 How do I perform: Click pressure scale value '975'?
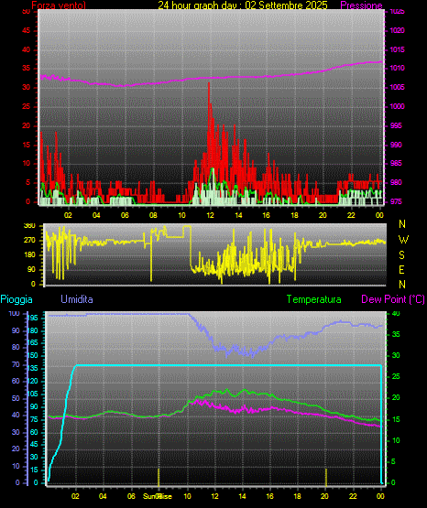[x=396, y=201]
